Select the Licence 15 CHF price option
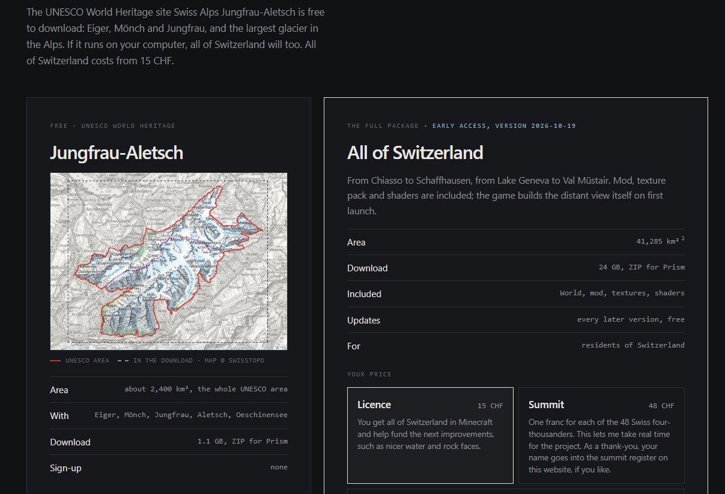 tap(430, 435)
